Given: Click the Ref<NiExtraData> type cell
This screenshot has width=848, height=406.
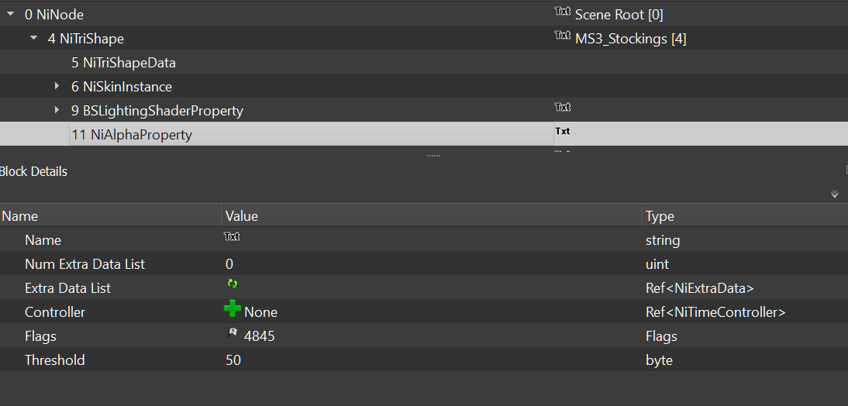Looking at the screenshot, I should [699, 288].
